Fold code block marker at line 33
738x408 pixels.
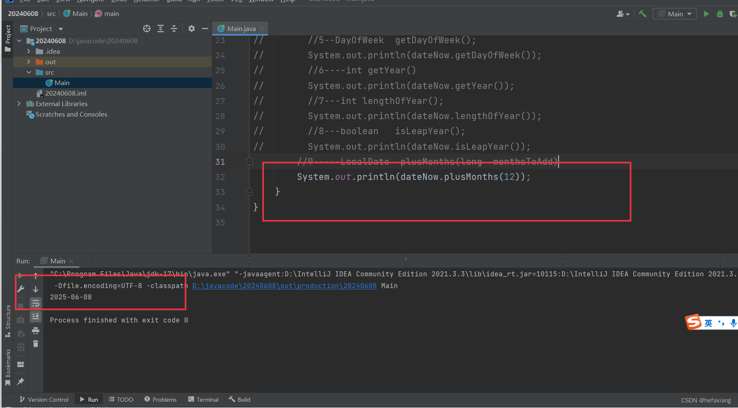point(249,192)
